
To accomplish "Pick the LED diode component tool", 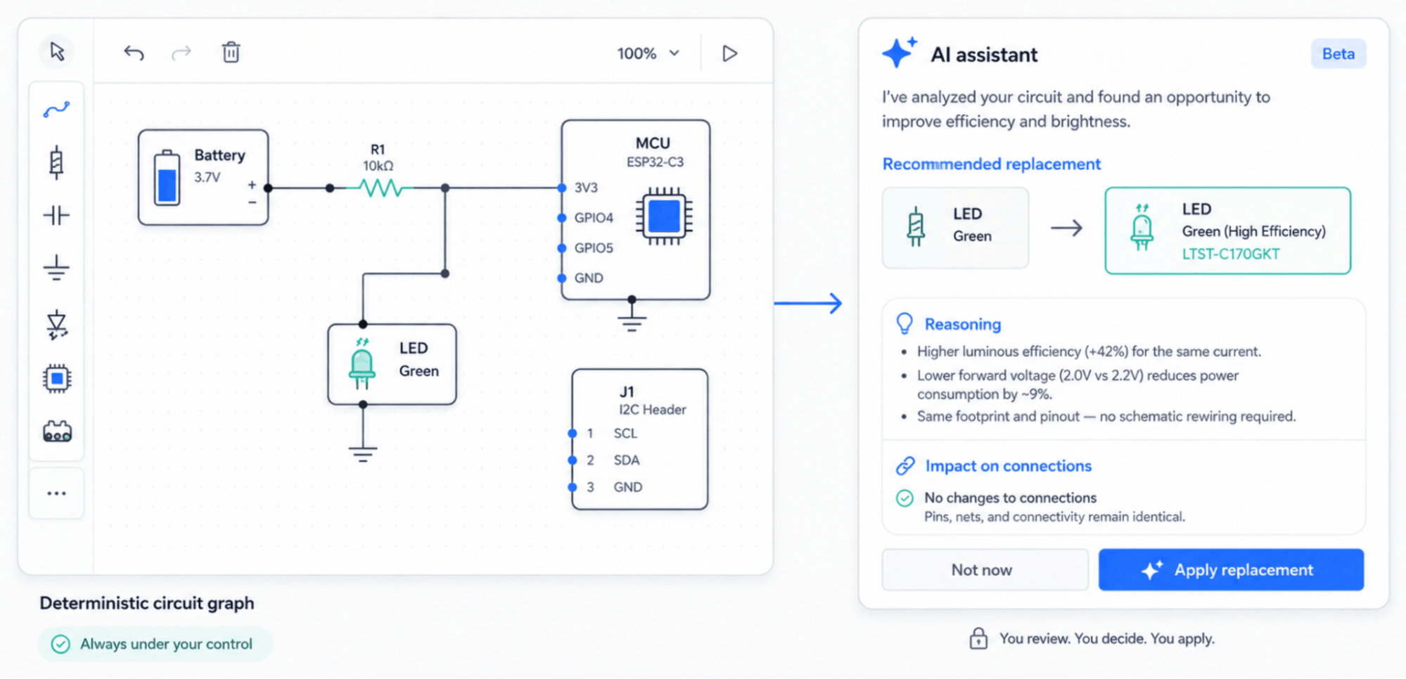I will click(56, 325).
